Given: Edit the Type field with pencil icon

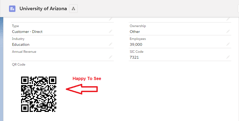Looking at the screenshot, I should pos(111,32).
